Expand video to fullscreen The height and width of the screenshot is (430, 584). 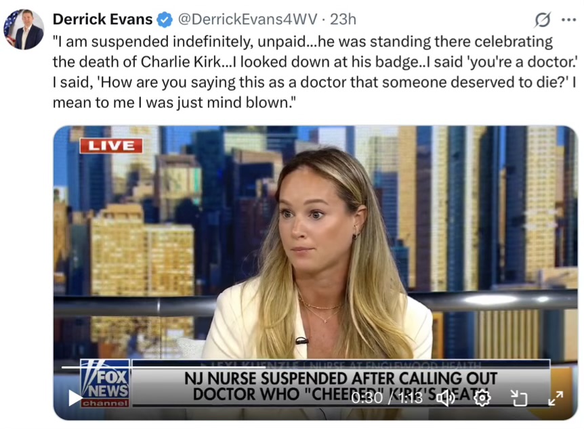[556, 398]
